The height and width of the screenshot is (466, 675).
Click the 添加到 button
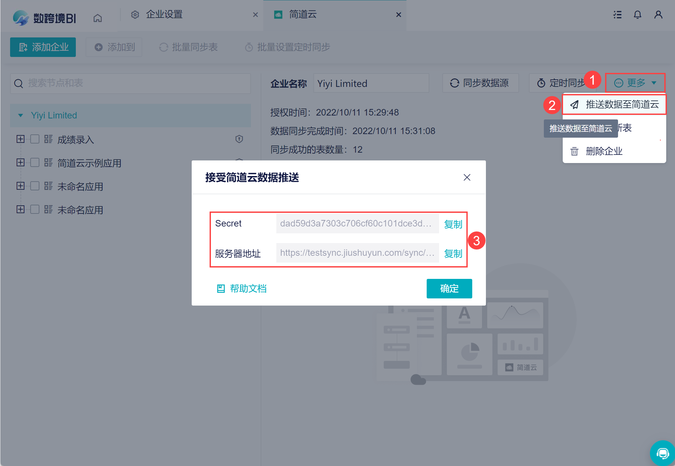pyautogui.click(x=114, y=47)
